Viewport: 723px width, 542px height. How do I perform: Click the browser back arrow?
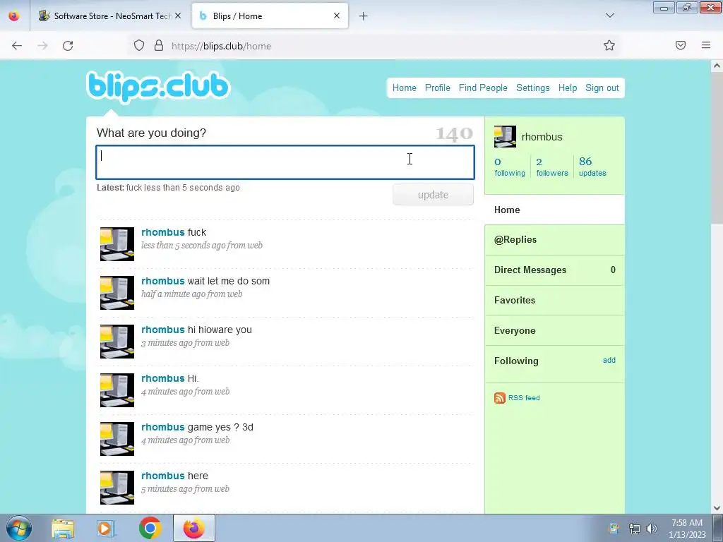tap(17, 46)
